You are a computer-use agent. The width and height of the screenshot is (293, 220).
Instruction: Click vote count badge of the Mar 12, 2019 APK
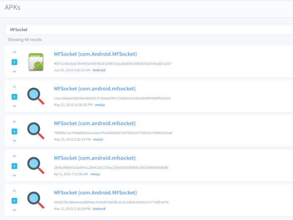coord(14,201)
